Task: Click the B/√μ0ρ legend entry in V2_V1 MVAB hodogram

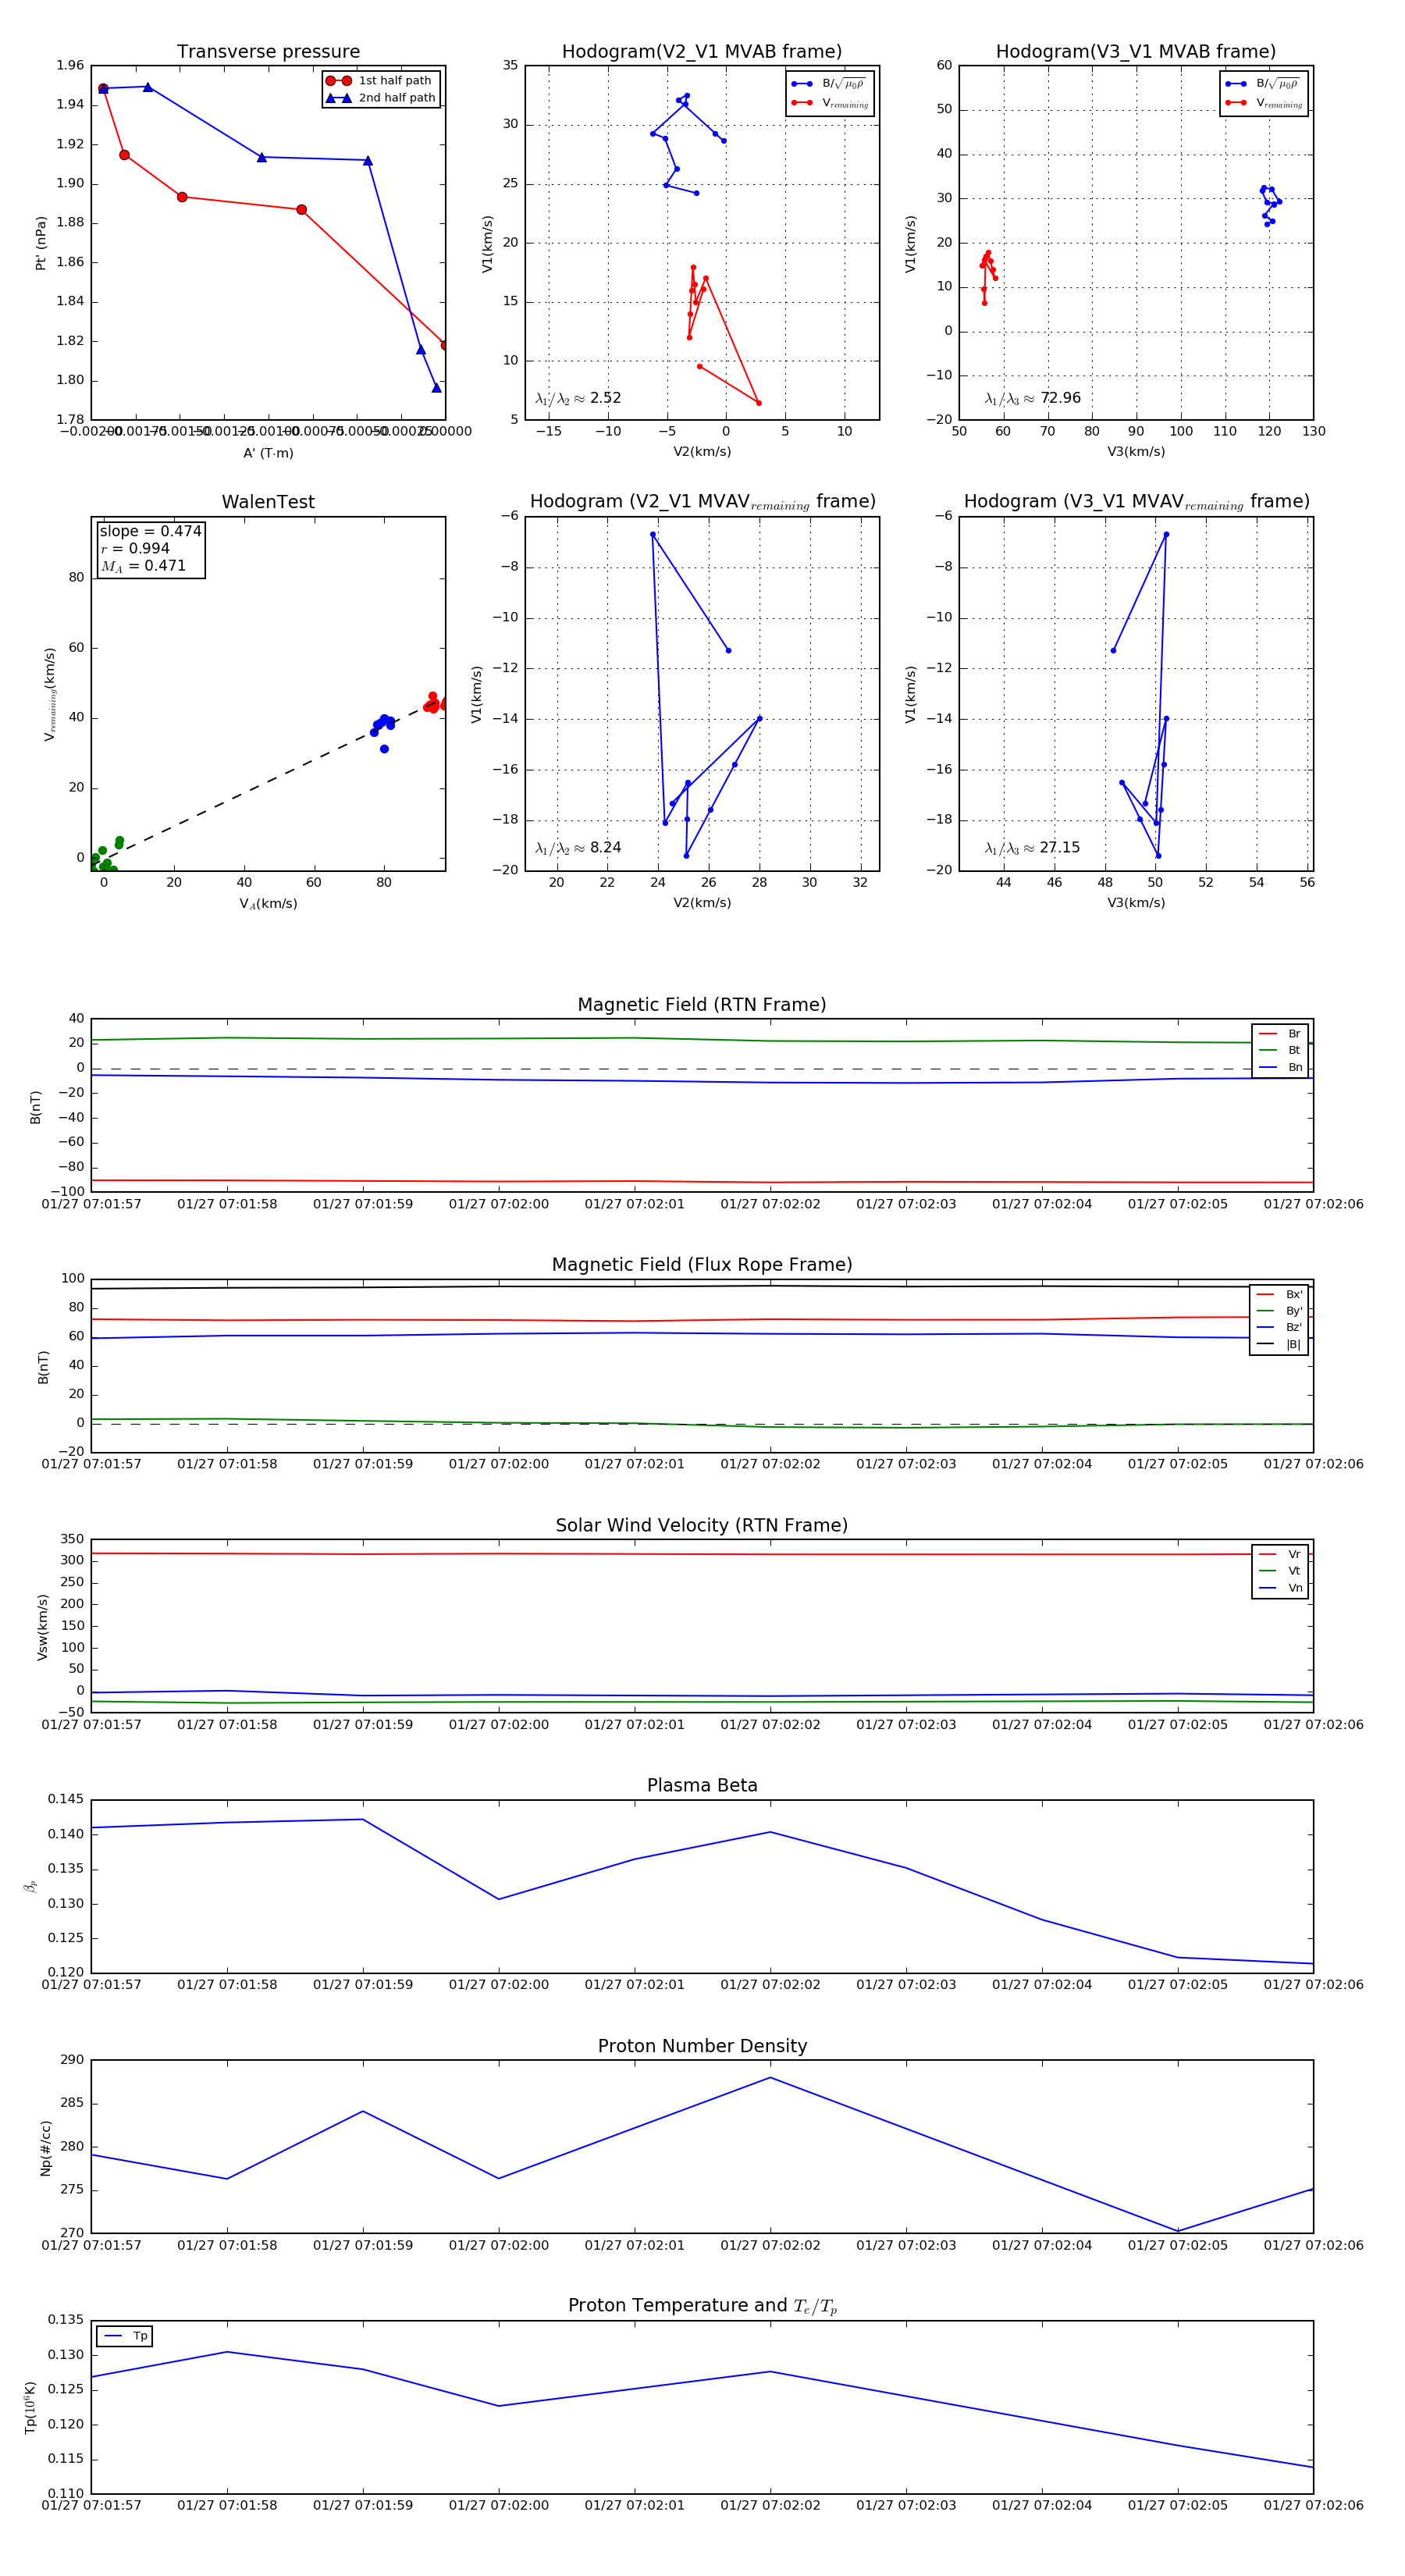Action: click(829, 84)
